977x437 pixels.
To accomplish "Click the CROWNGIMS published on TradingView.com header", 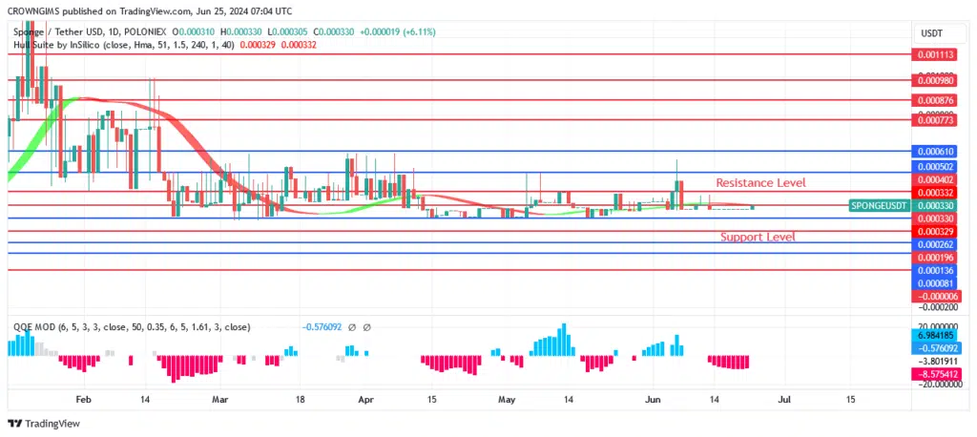I will (151, 11).
